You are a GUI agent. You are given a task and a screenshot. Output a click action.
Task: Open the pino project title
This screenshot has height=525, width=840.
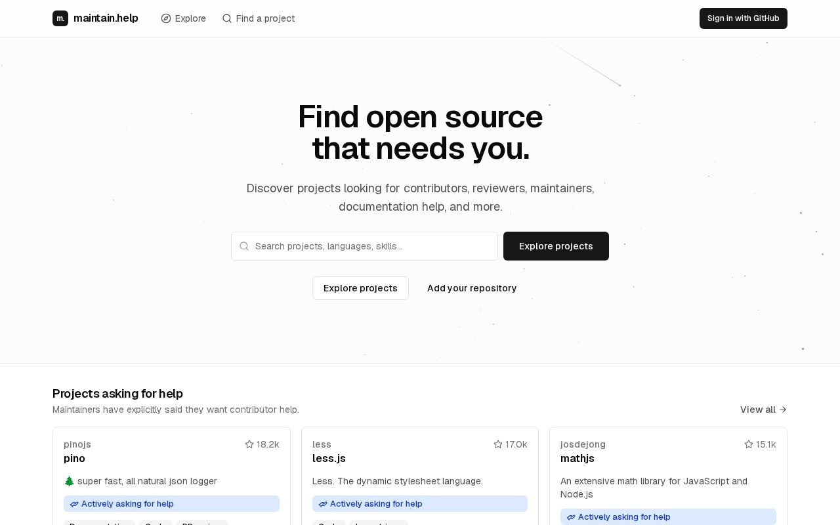click(x=74, y=458)
